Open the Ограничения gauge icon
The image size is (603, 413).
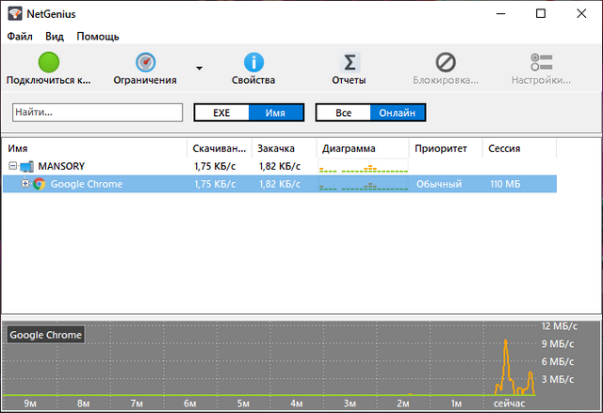[145, 62]
